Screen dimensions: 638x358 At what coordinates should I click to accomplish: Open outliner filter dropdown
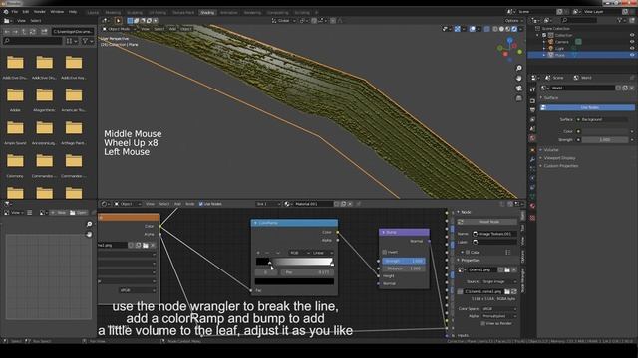623,20
